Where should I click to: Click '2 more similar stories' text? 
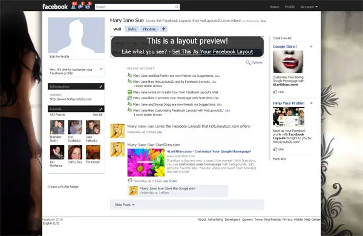148,86
